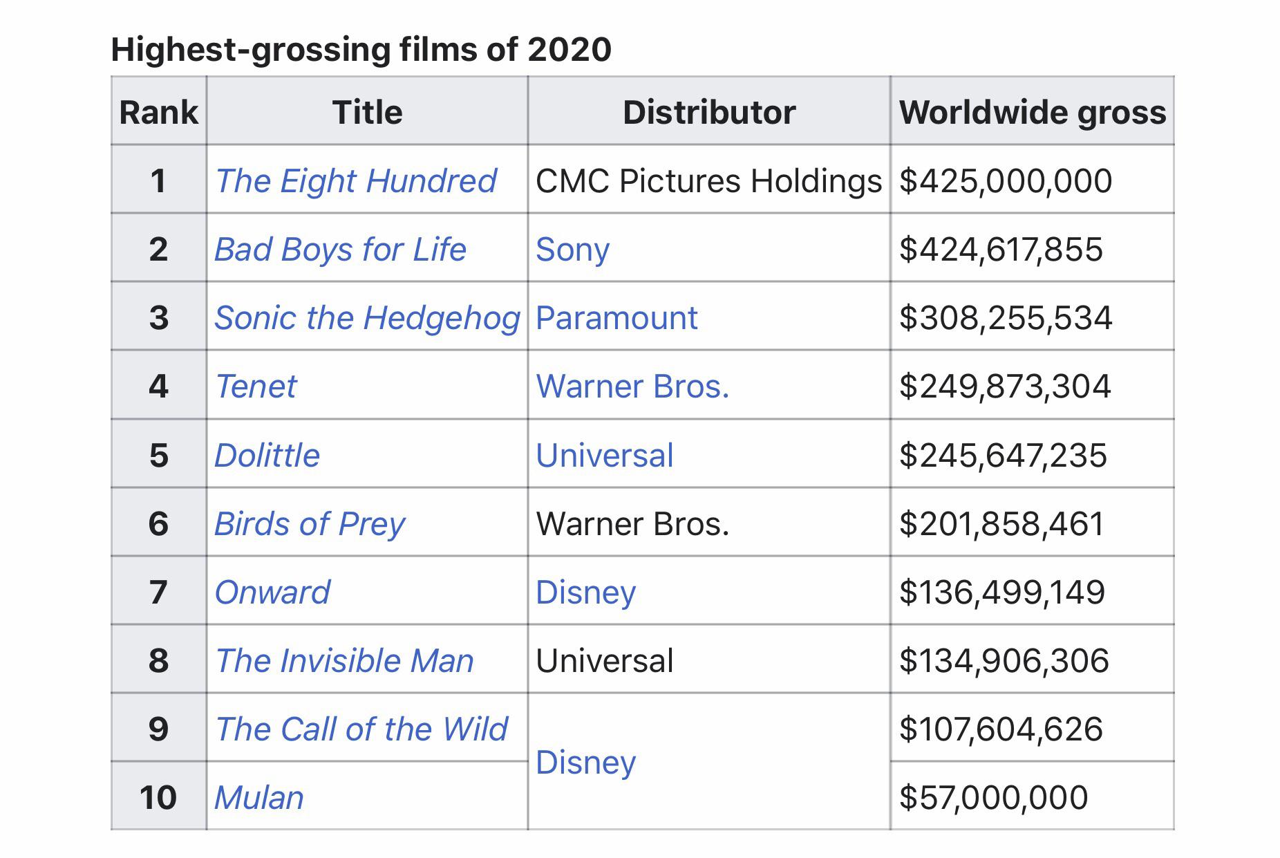Open Warner Bros. link in Tenet row
The width and height of the screenshot is (1280, 858).
click(632, 386)
